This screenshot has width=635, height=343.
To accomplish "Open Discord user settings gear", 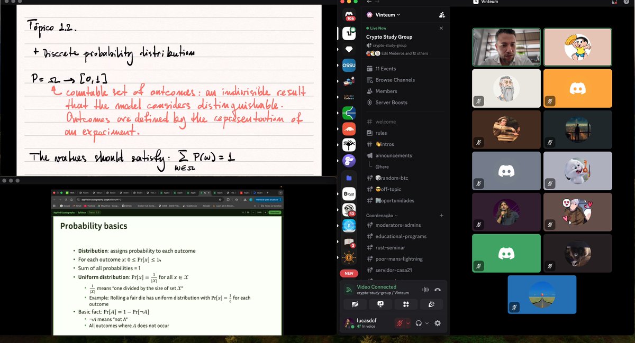I will pos(438,323).
